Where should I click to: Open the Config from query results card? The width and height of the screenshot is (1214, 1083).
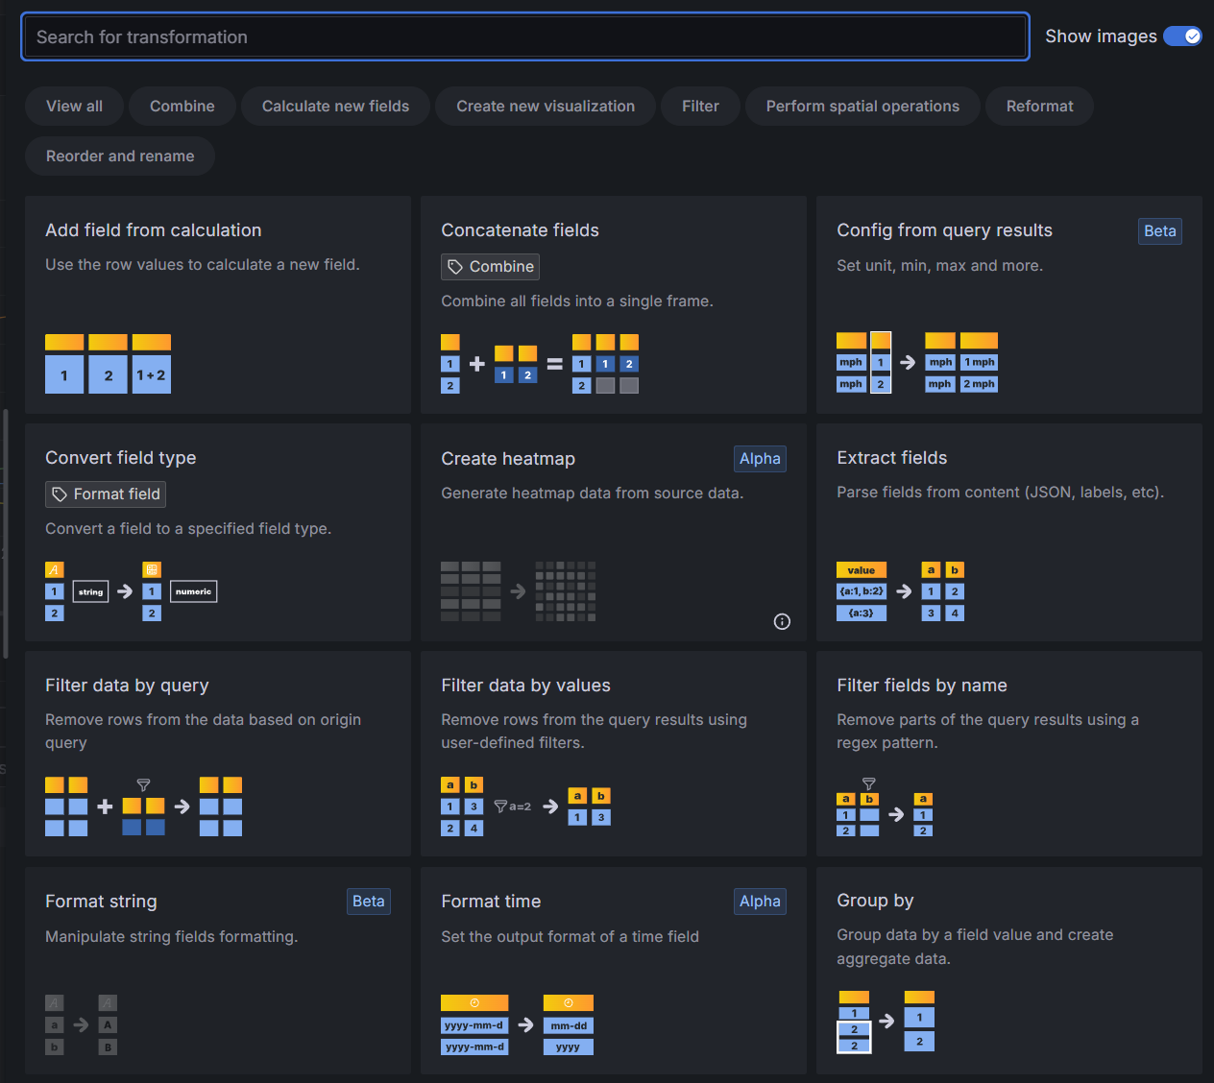(1008, 304)
